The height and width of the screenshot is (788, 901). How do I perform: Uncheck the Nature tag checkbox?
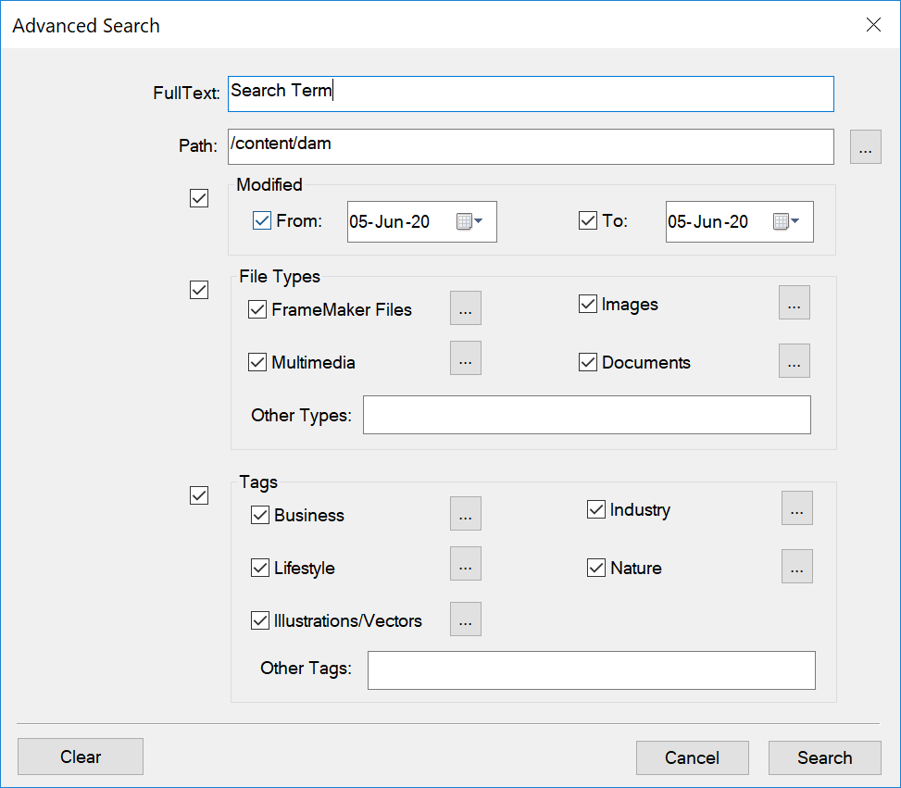[596, 568]
